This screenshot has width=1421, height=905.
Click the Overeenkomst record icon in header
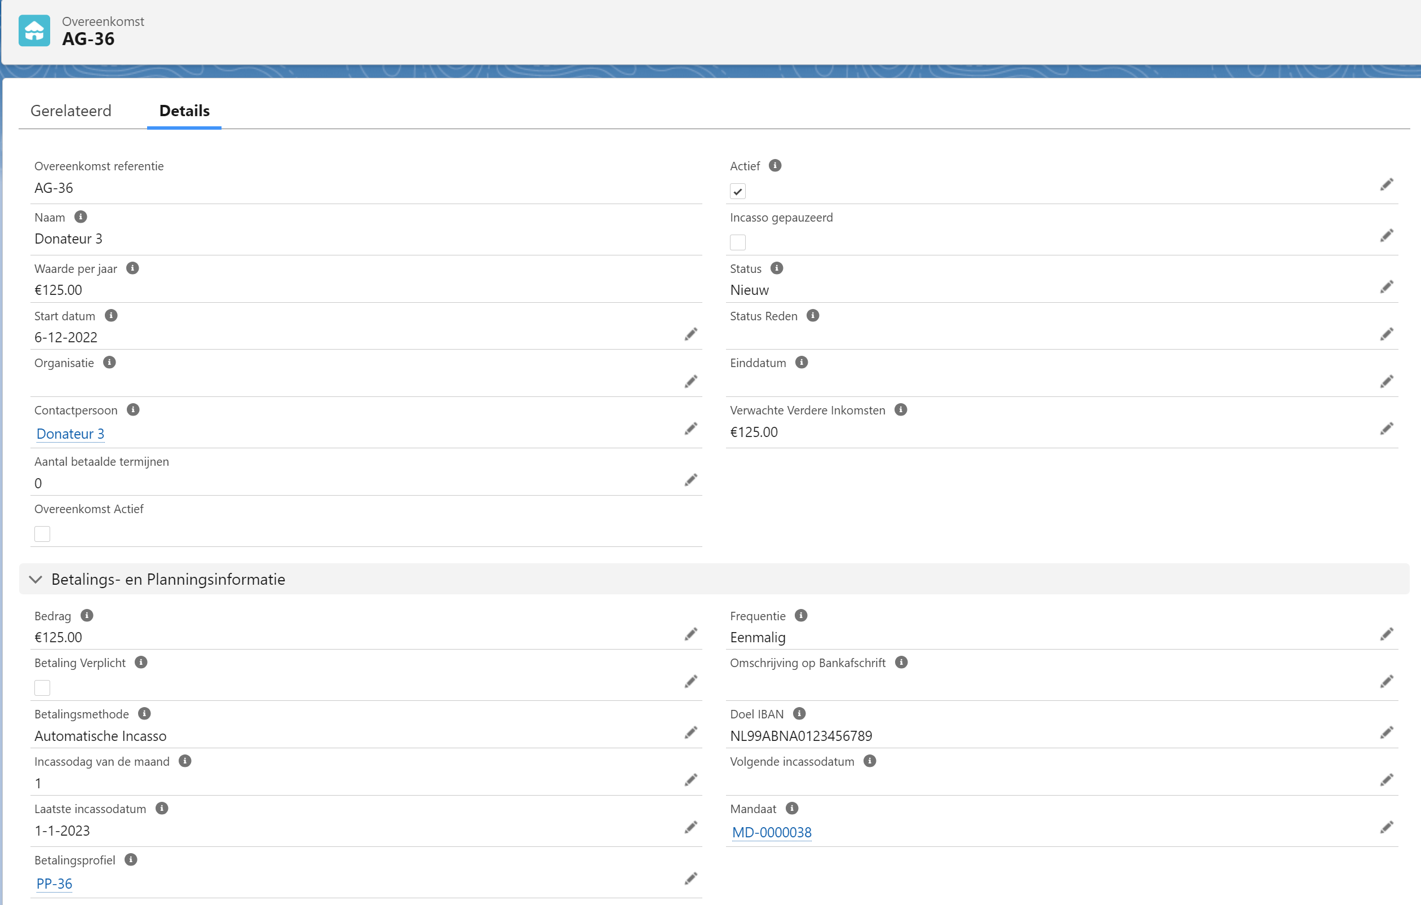[34, 30]
